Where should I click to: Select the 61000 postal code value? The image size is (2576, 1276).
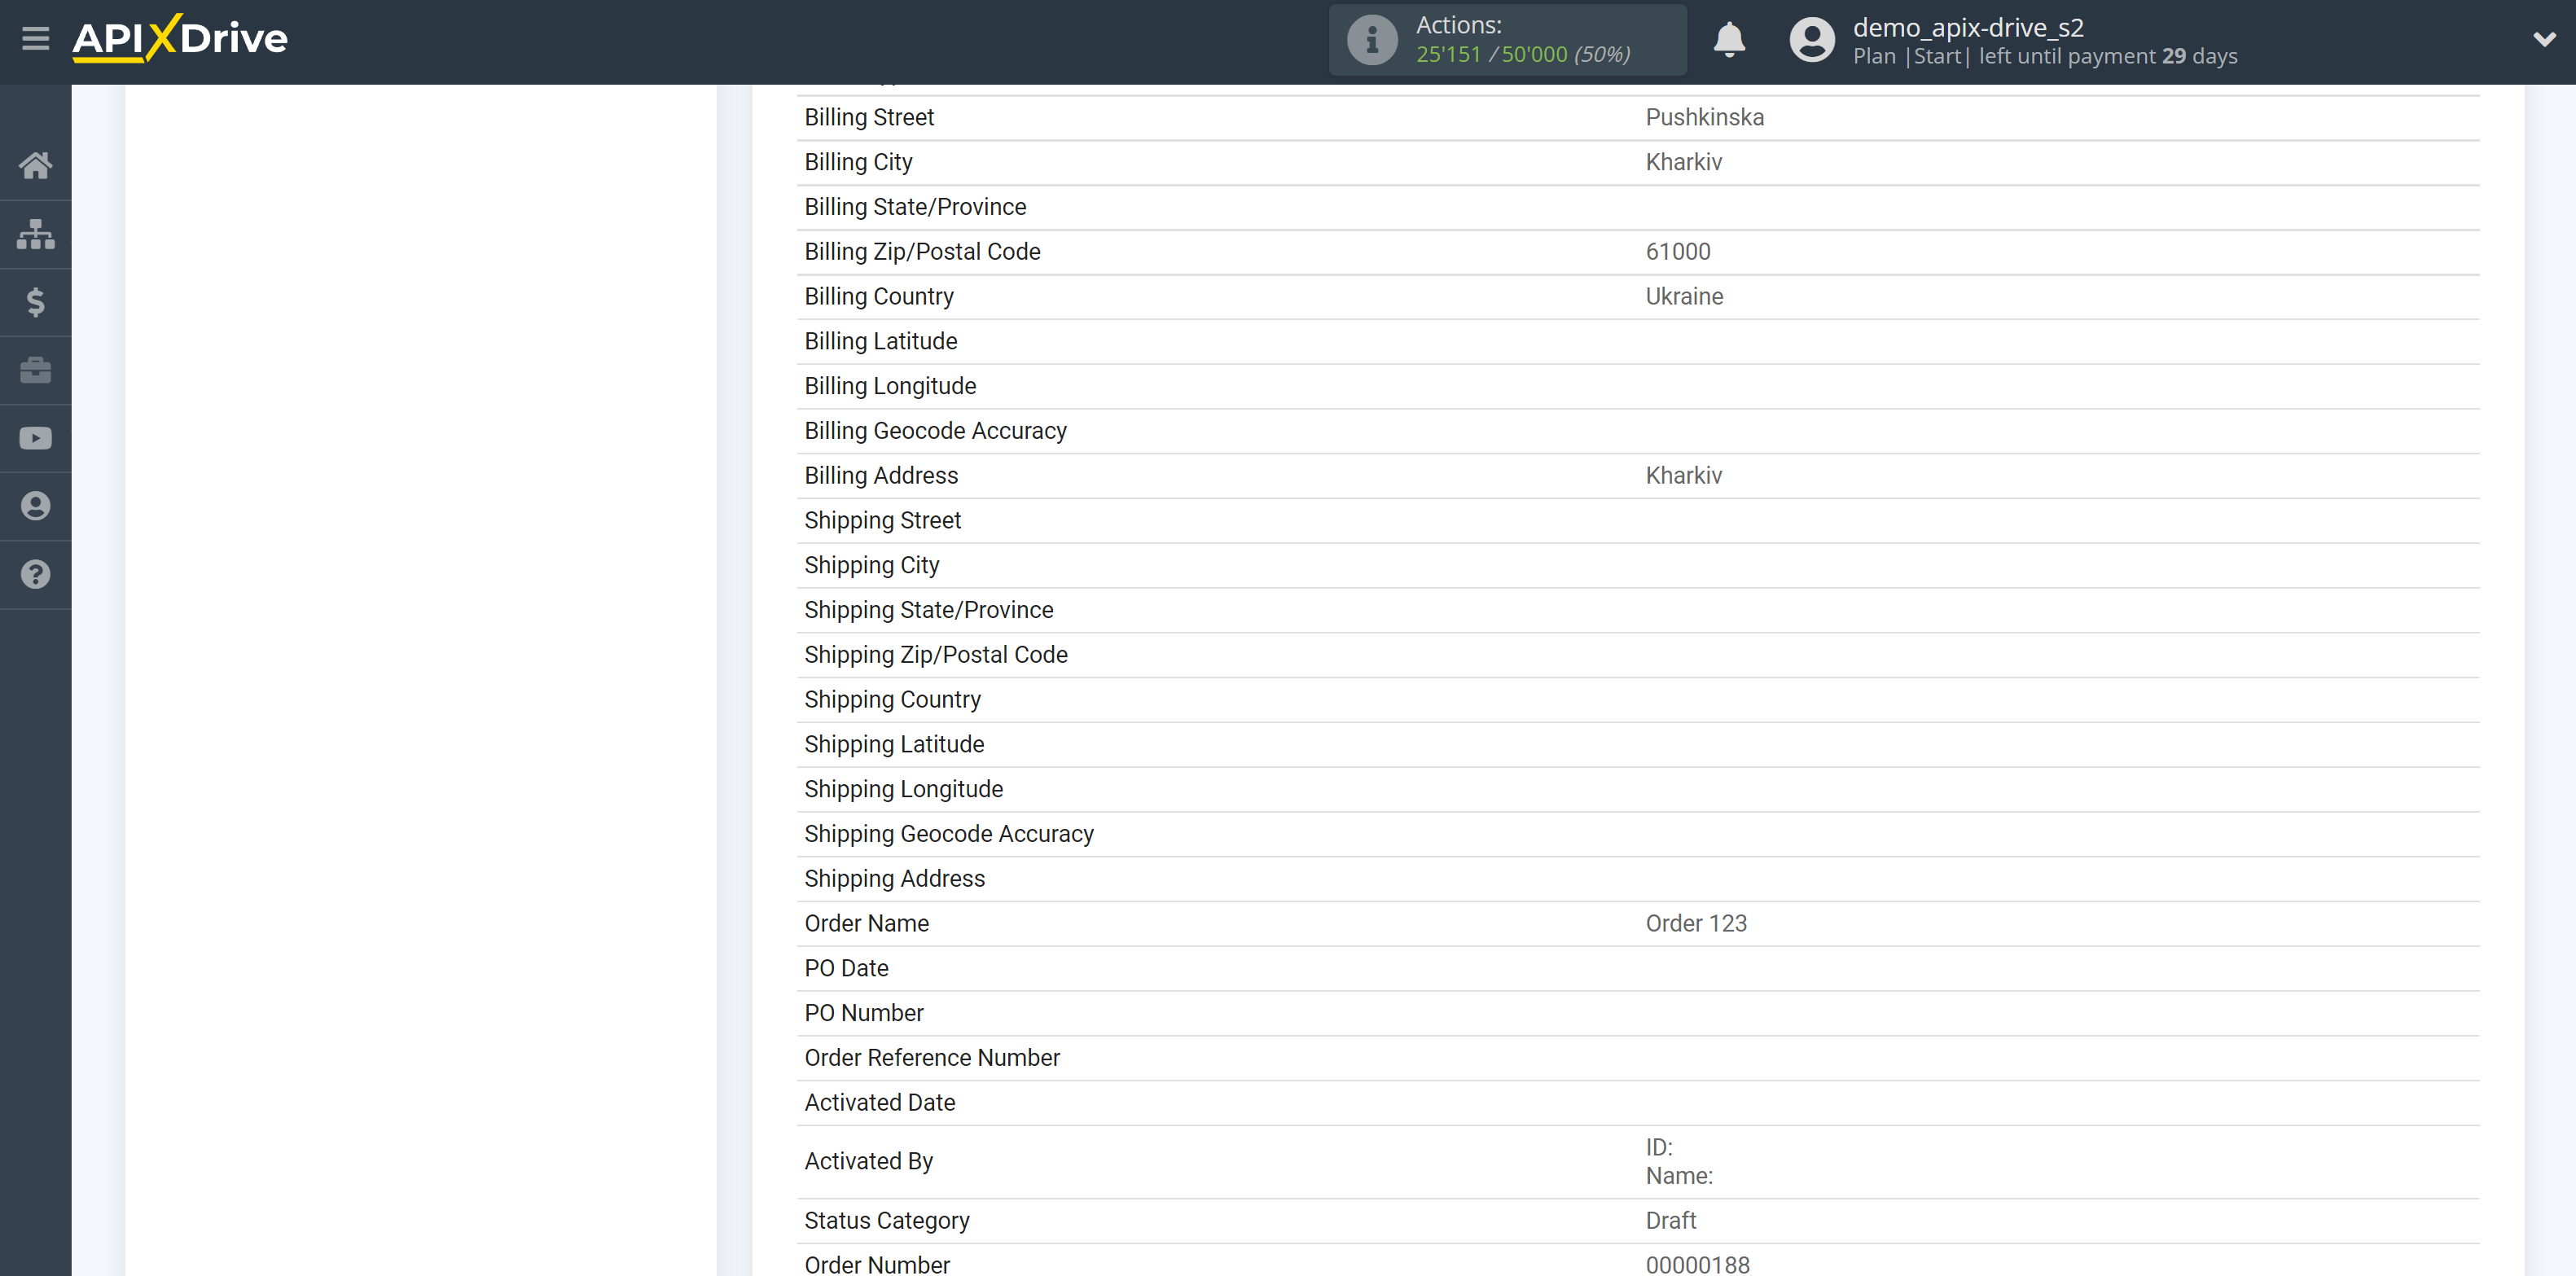(x=1678, y=252)
